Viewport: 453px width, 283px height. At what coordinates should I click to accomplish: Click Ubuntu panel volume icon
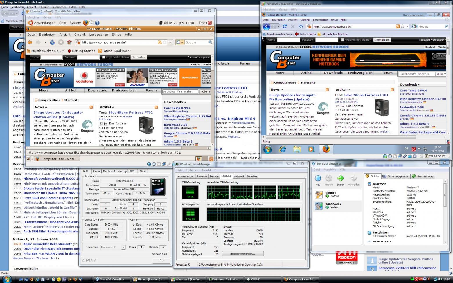tap(166, 23)
